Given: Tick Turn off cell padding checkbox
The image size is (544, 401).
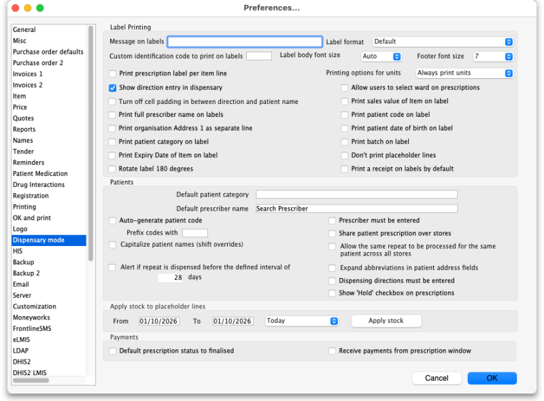Looking at the screenshot, I should point(112,102).
